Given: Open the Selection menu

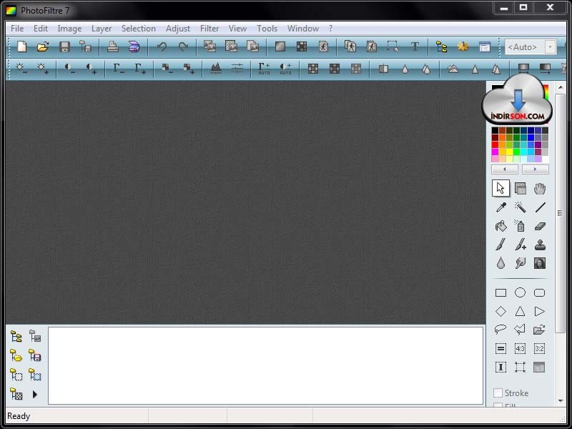Looking at the screenshot, I should click(139, 29).
